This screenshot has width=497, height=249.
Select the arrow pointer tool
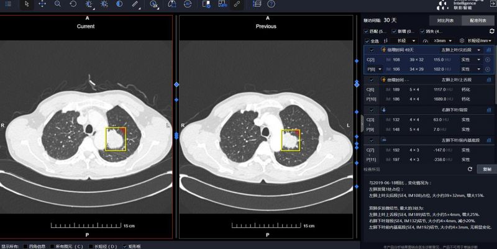point(27,4)
